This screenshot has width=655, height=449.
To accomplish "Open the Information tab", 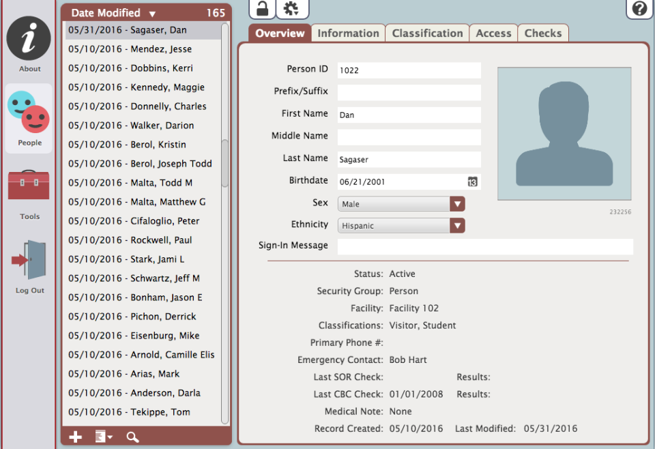I will [348, 32].
